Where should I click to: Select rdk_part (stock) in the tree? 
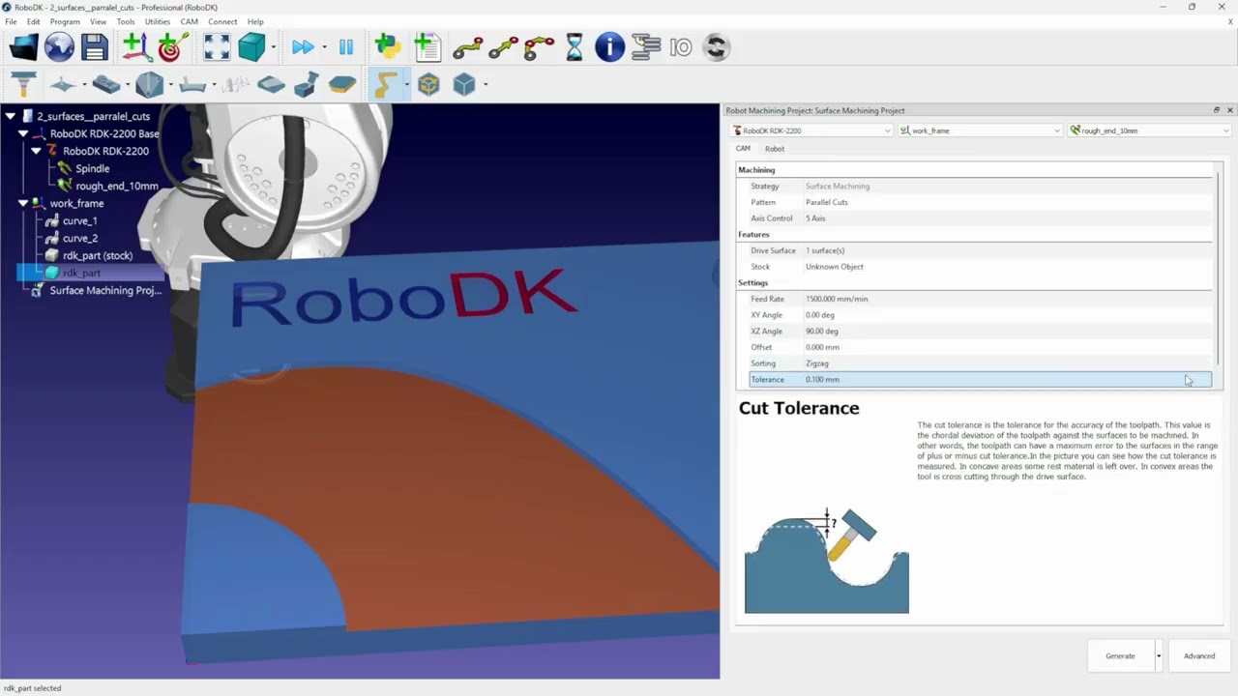point(97,255)
